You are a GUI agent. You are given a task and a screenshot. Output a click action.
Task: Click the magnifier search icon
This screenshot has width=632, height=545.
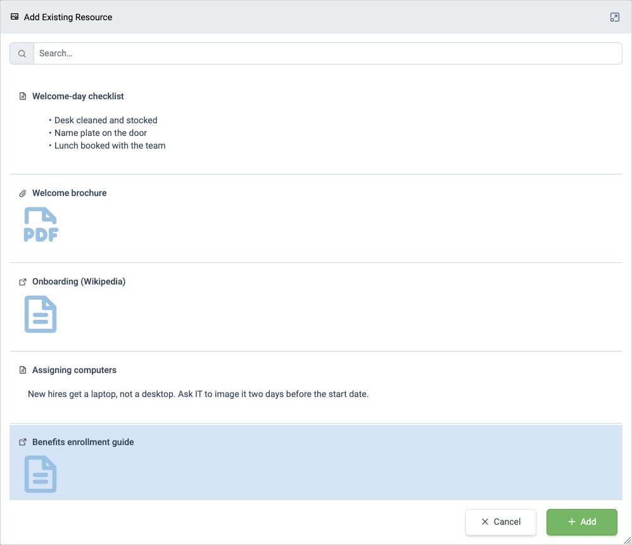(x=22, y=54)
